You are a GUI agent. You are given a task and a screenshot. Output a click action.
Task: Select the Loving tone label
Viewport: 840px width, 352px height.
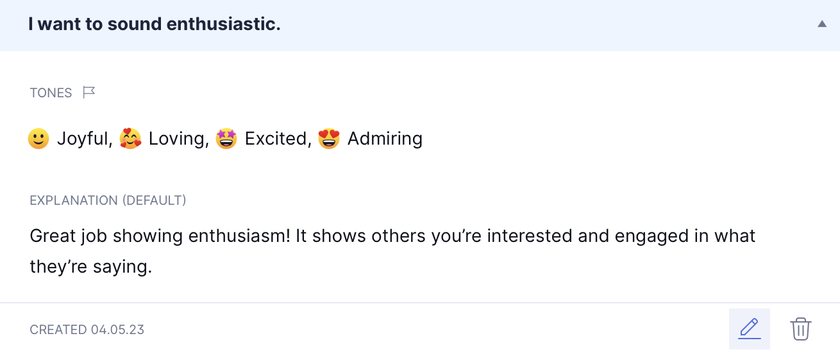176,139
